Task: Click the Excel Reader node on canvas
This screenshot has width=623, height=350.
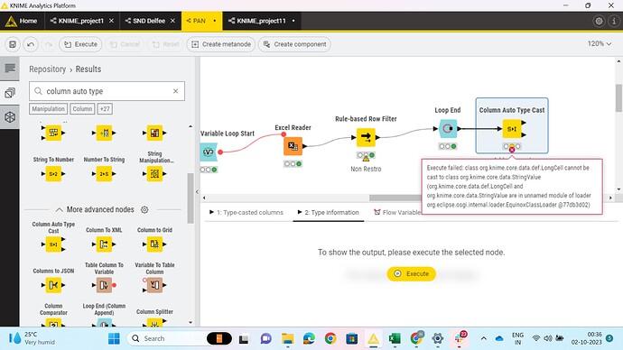Action: pyautogui.click(x=293, y=146)
